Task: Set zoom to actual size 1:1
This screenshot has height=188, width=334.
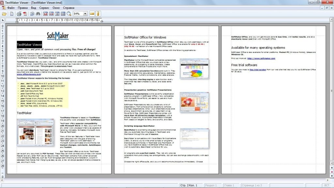Action: coord(45,14)
